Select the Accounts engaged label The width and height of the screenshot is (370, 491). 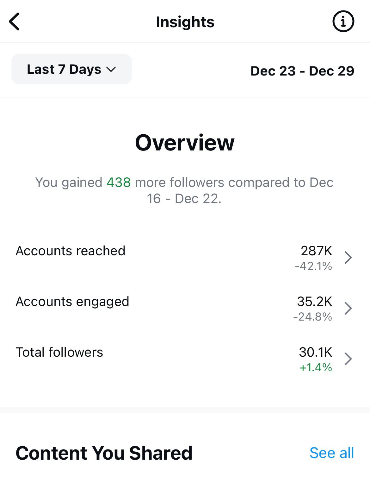pyautogui.click(x=72, y=302)
